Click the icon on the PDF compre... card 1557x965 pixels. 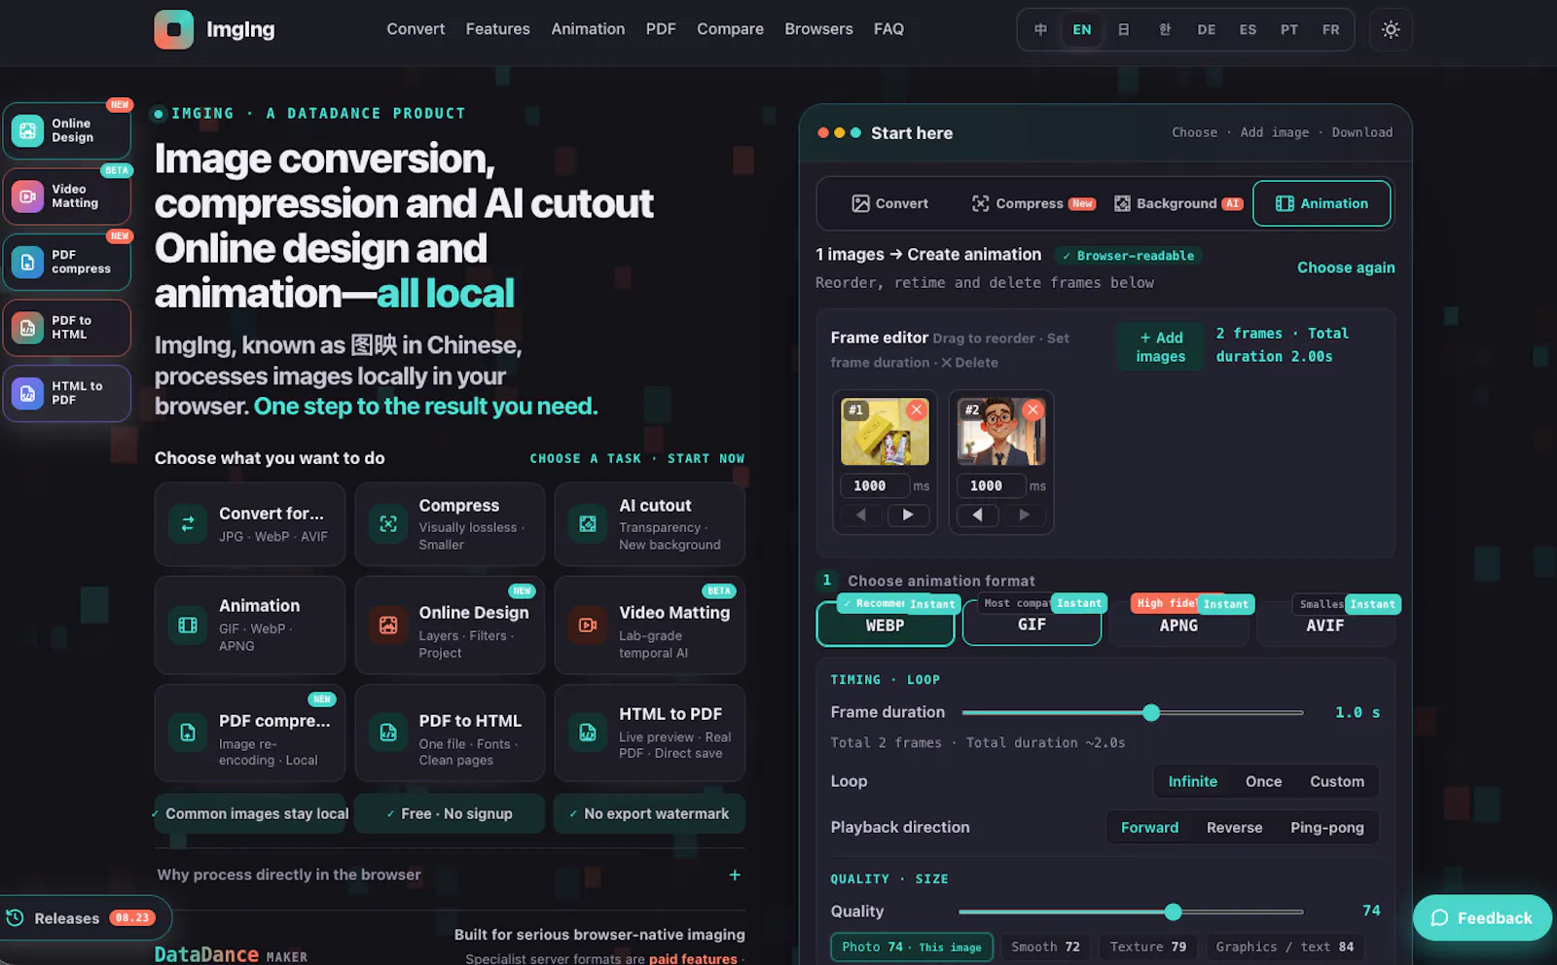pos(188,733)
